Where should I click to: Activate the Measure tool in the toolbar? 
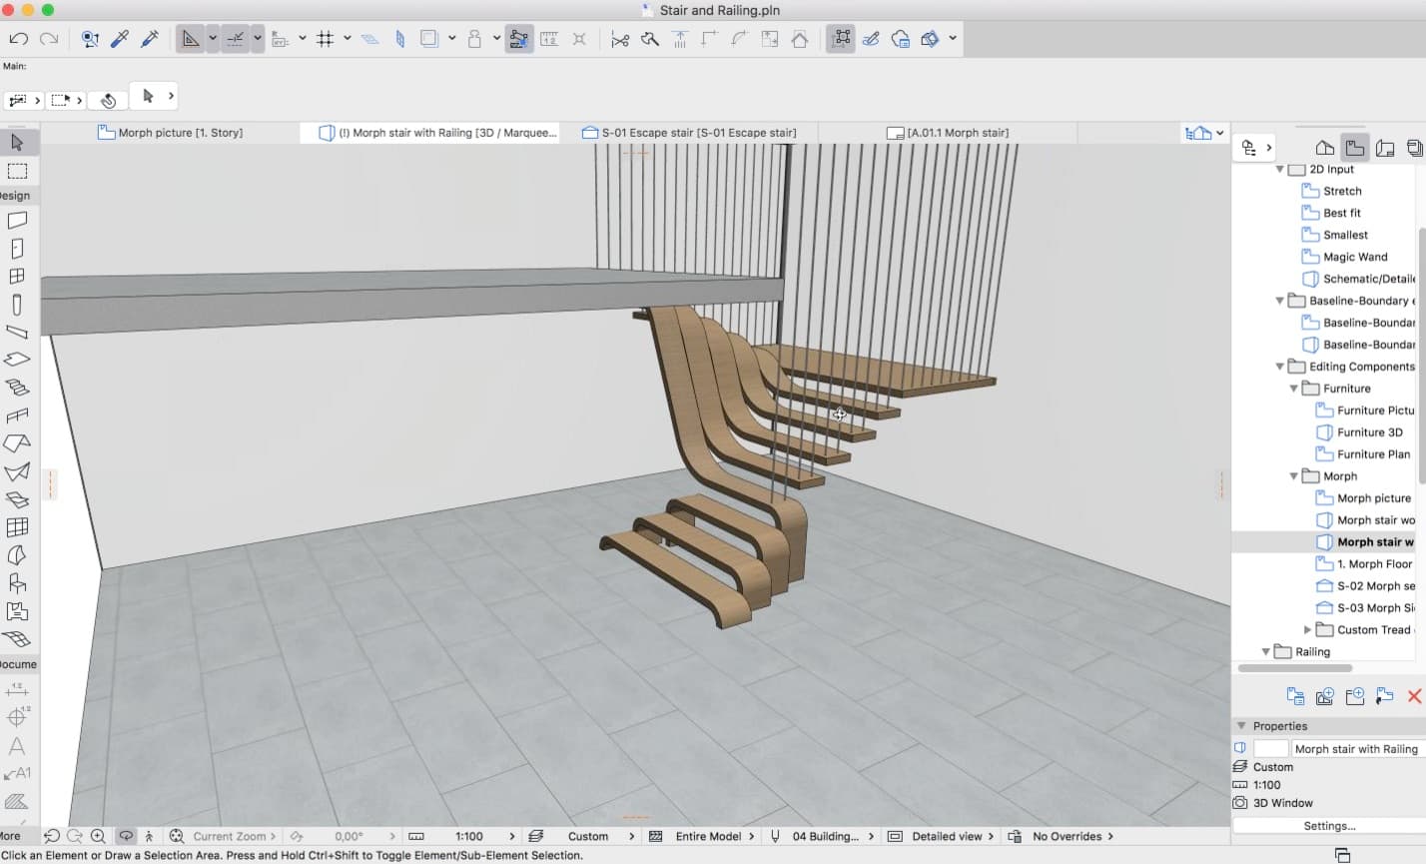coord(550,38)
